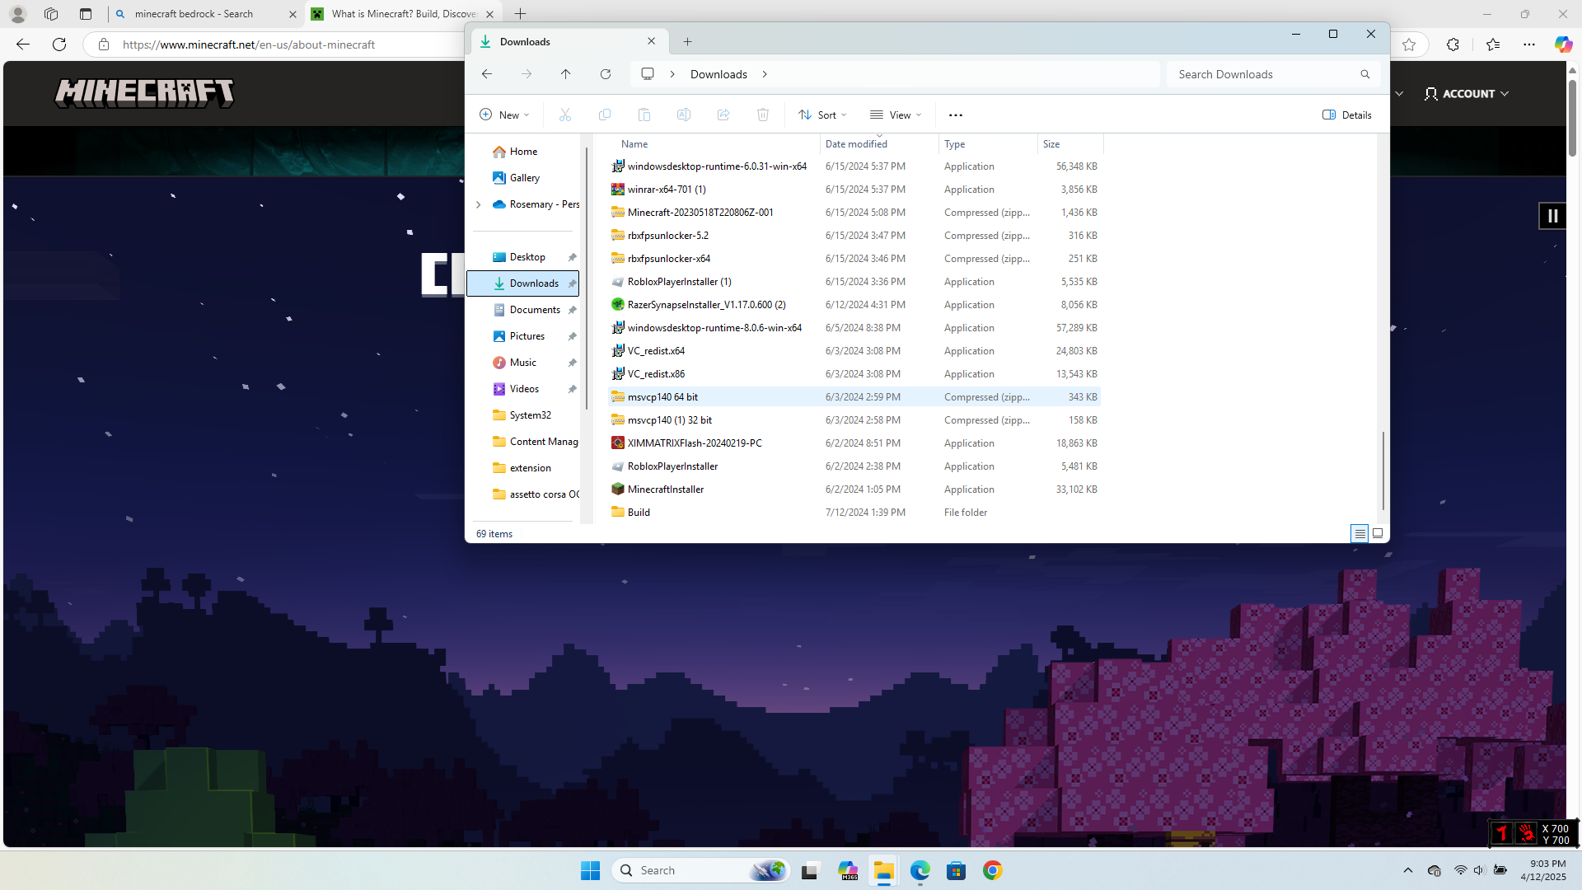Open Edge settings and more menu

tap(1529, 44)
